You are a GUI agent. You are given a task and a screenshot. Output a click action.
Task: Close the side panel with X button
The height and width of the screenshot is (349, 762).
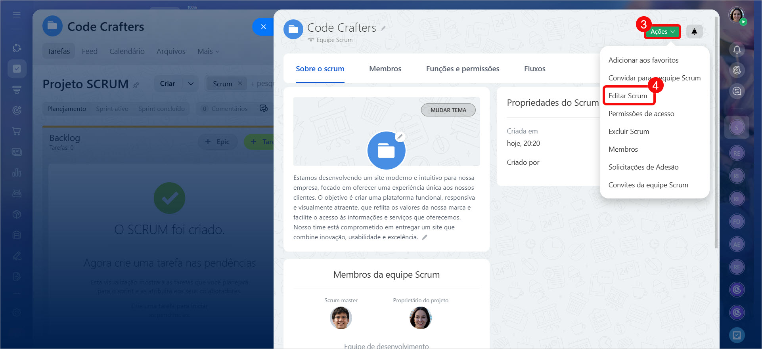point(263,27)
